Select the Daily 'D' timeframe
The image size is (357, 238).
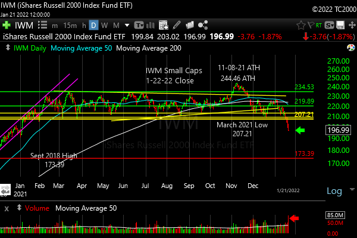click(93, 25)
